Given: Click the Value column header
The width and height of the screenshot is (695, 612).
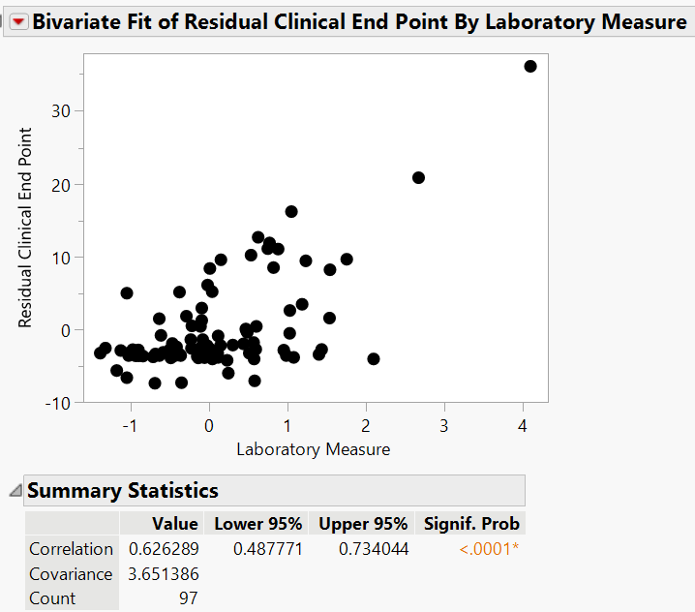Looking at the screenshot, I should 175,524.
